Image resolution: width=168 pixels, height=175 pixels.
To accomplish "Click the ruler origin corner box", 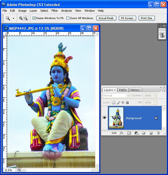I will [5, 34].
